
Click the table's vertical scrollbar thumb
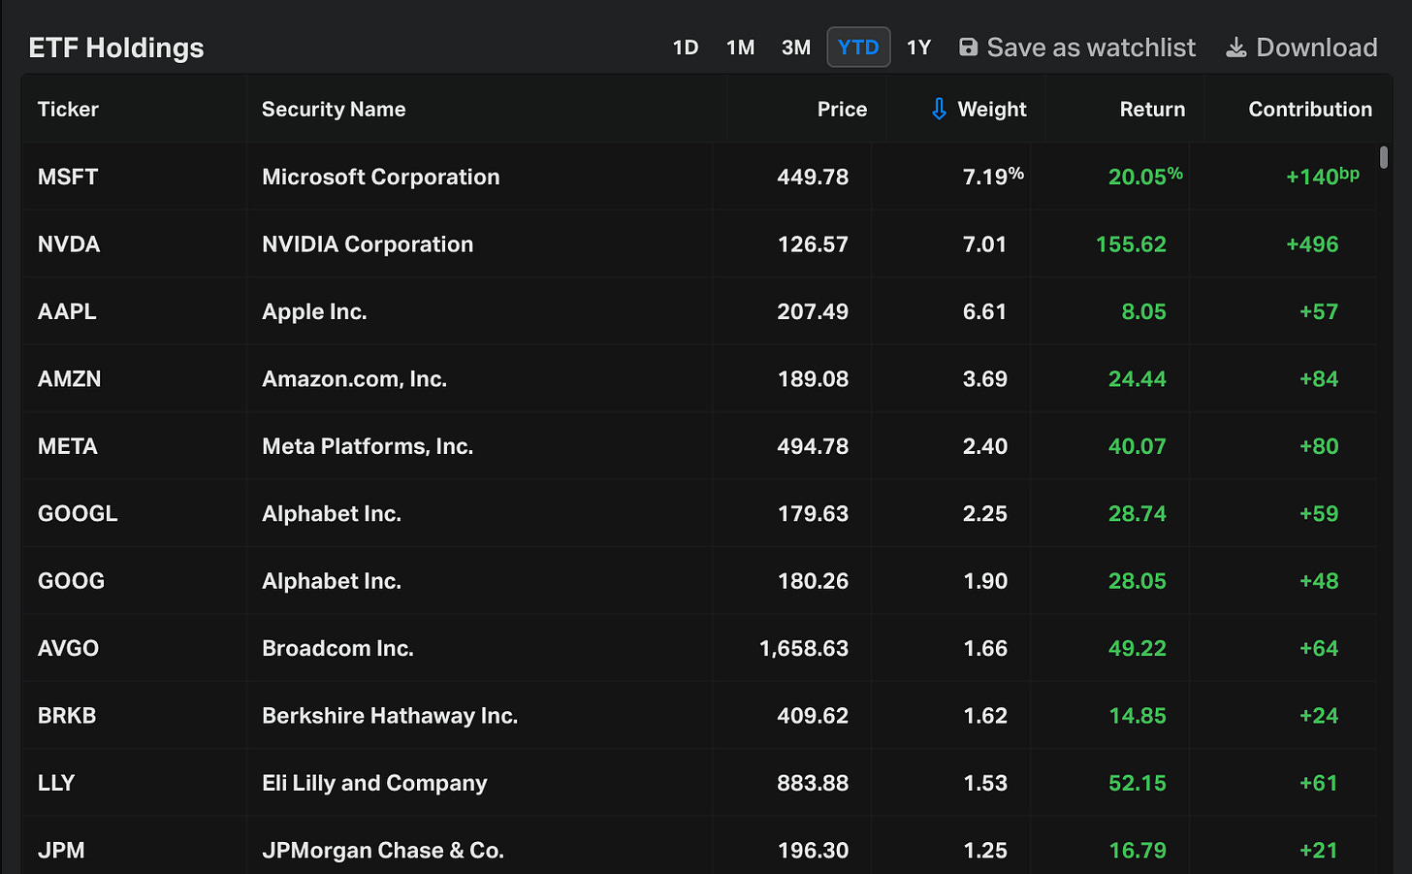coord(1384,157)
